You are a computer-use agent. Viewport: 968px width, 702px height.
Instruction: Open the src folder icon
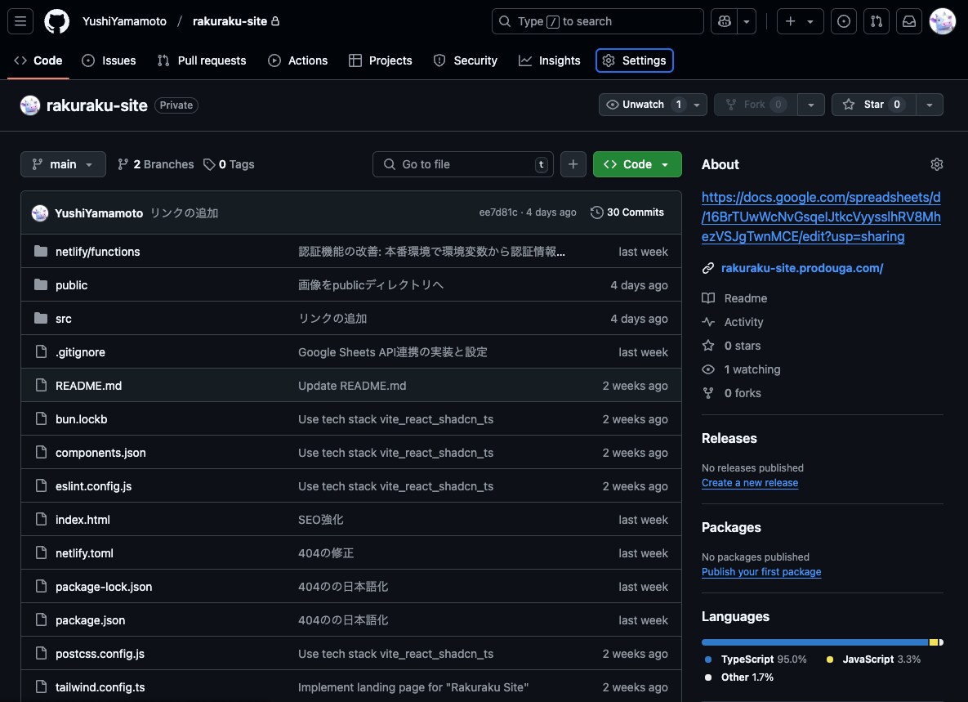coord(41,318)
